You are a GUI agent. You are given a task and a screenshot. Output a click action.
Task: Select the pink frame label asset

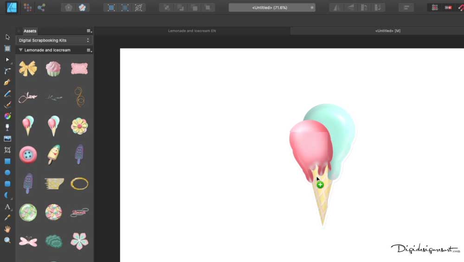pyautogui.click(x=79, y=69)
